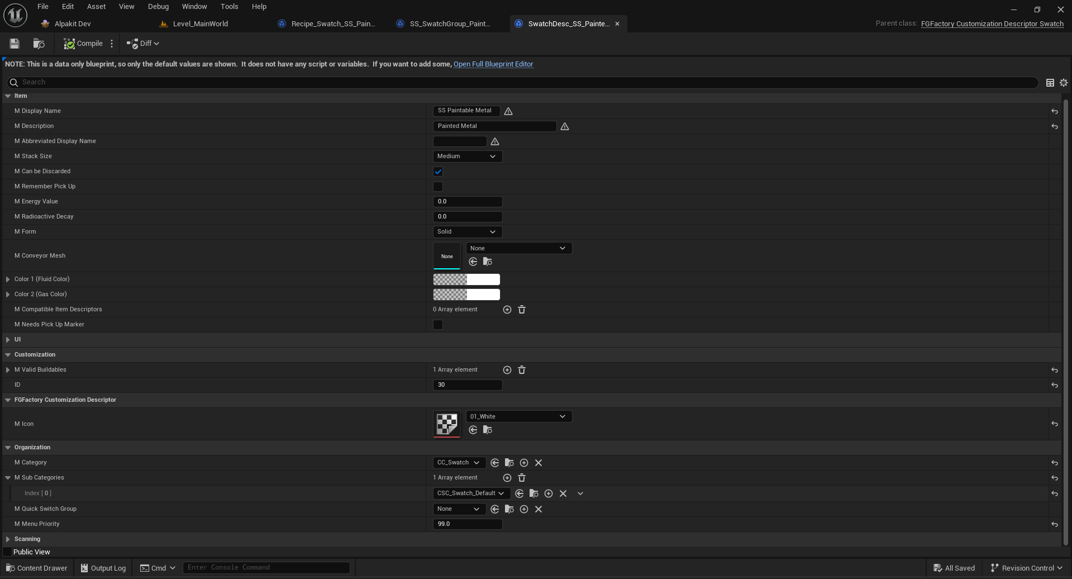Image resolution: width=1072 pixels, height=579 pixels.
Task: Add element to M Valid Buildables array
Action: click(507, 370)
